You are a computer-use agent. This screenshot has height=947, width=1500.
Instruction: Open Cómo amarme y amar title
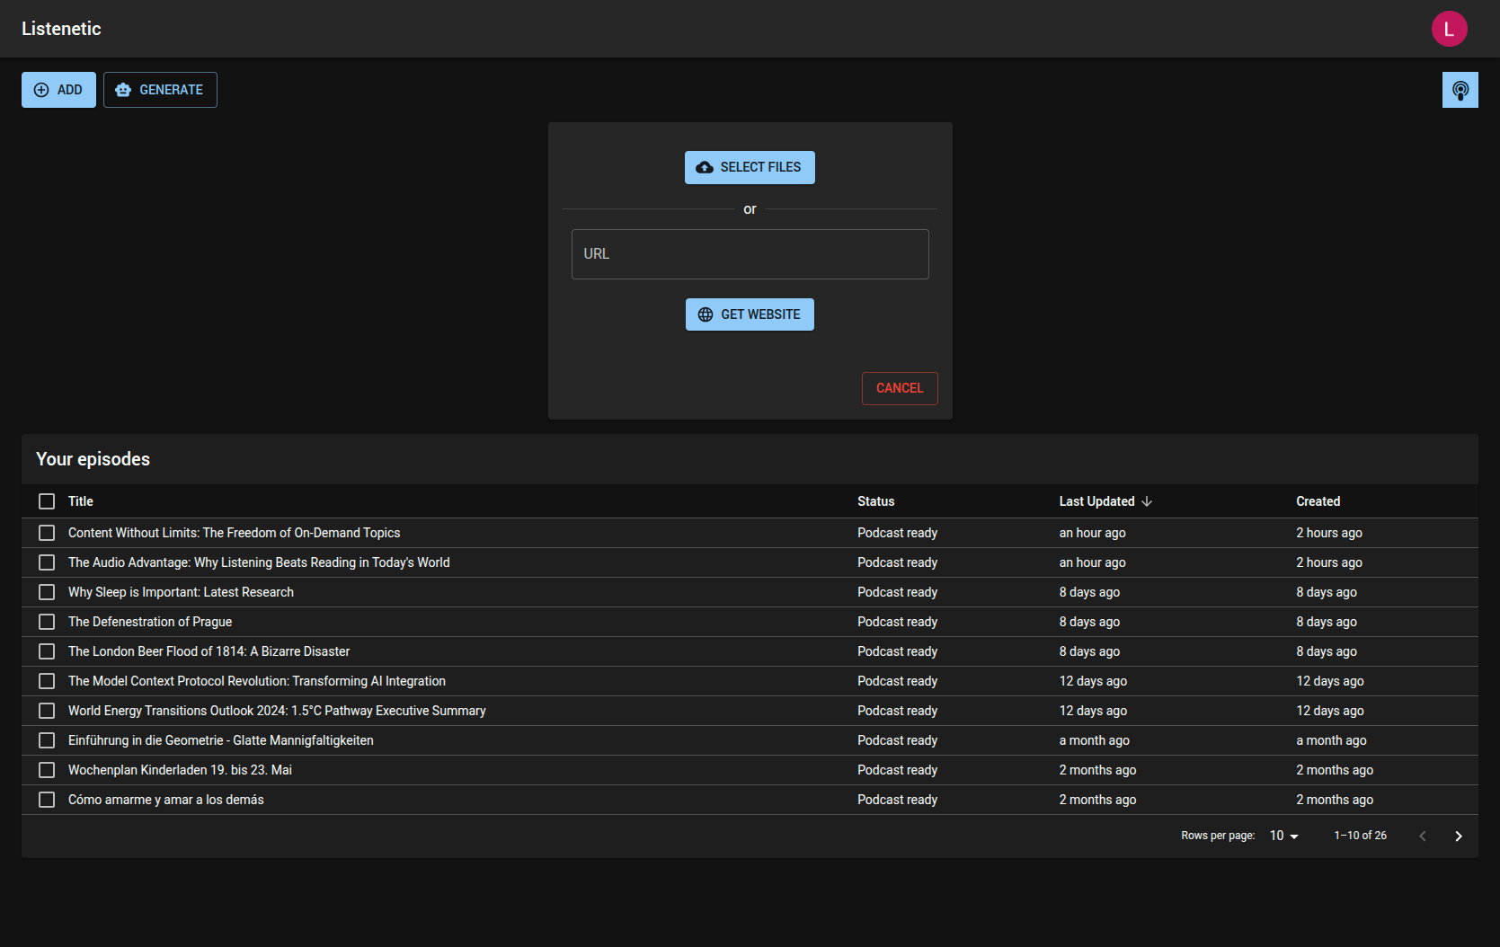coord(166,800)
